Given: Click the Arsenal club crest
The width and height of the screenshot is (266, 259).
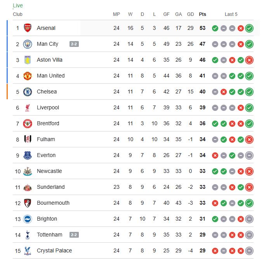Looking at the screenshot, I should [x=27, y=28].
